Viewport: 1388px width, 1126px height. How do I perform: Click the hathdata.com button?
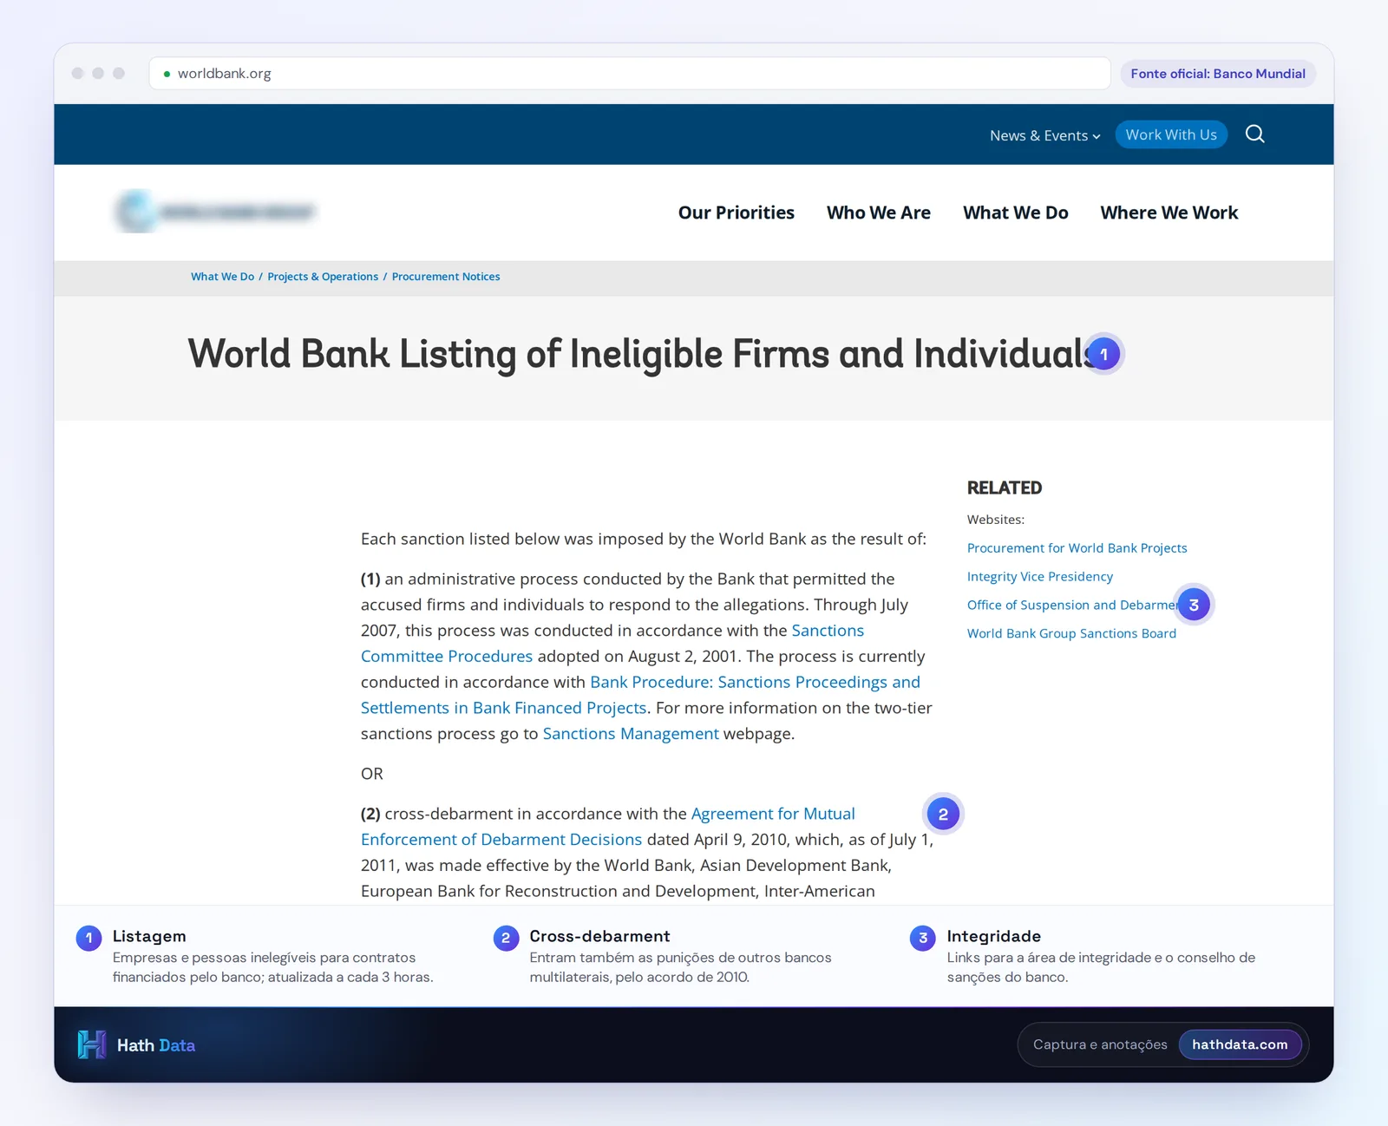click(x=1240, y=1044)
